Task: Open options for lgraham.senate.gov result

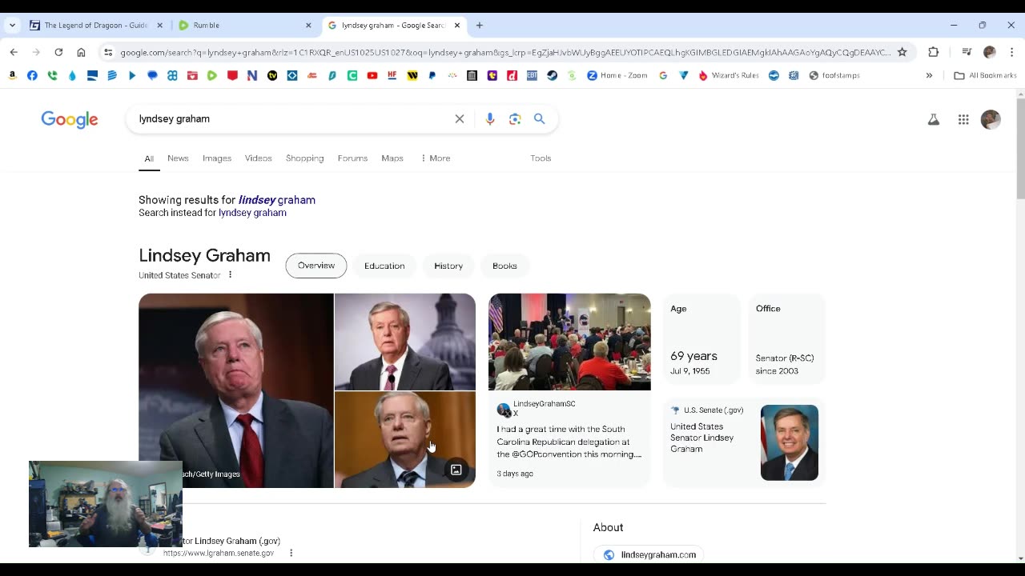Action: [x=291, y=553]
